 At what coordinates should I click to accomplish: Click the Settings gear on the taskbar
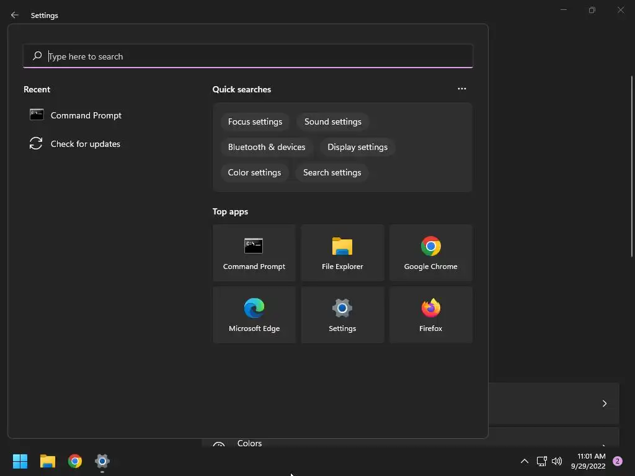102,461
